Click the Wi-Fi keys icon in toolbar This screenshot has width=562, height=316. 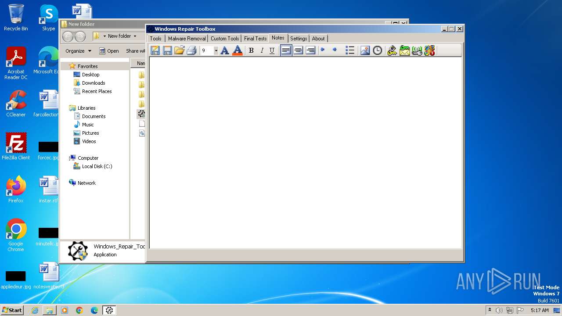(417, 50)
